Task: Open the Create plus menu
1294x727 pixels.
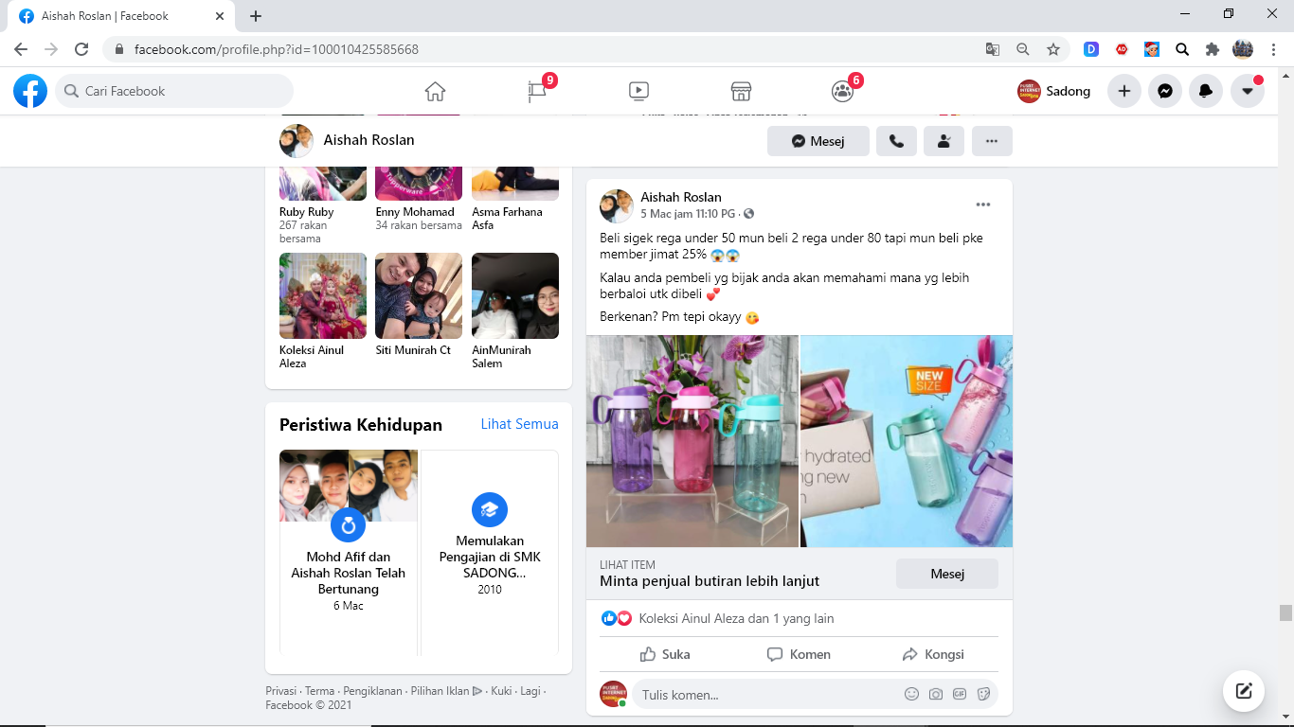Action: pos(1123,91)
